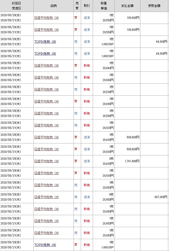Click the 受取金額 column header

click(x=154, y=6)
